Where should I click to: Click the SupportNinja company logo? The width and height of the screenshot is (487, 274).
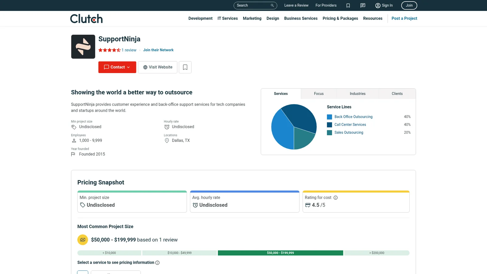tap(83, 47)
